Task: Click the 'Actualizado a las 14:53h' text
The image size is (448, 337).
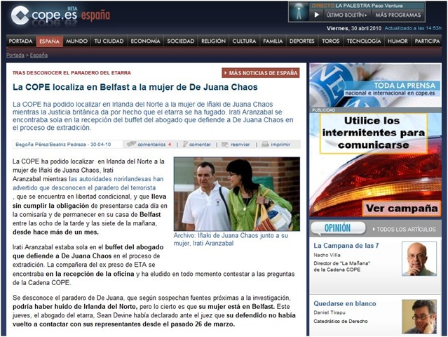Action: click(413, 28)
